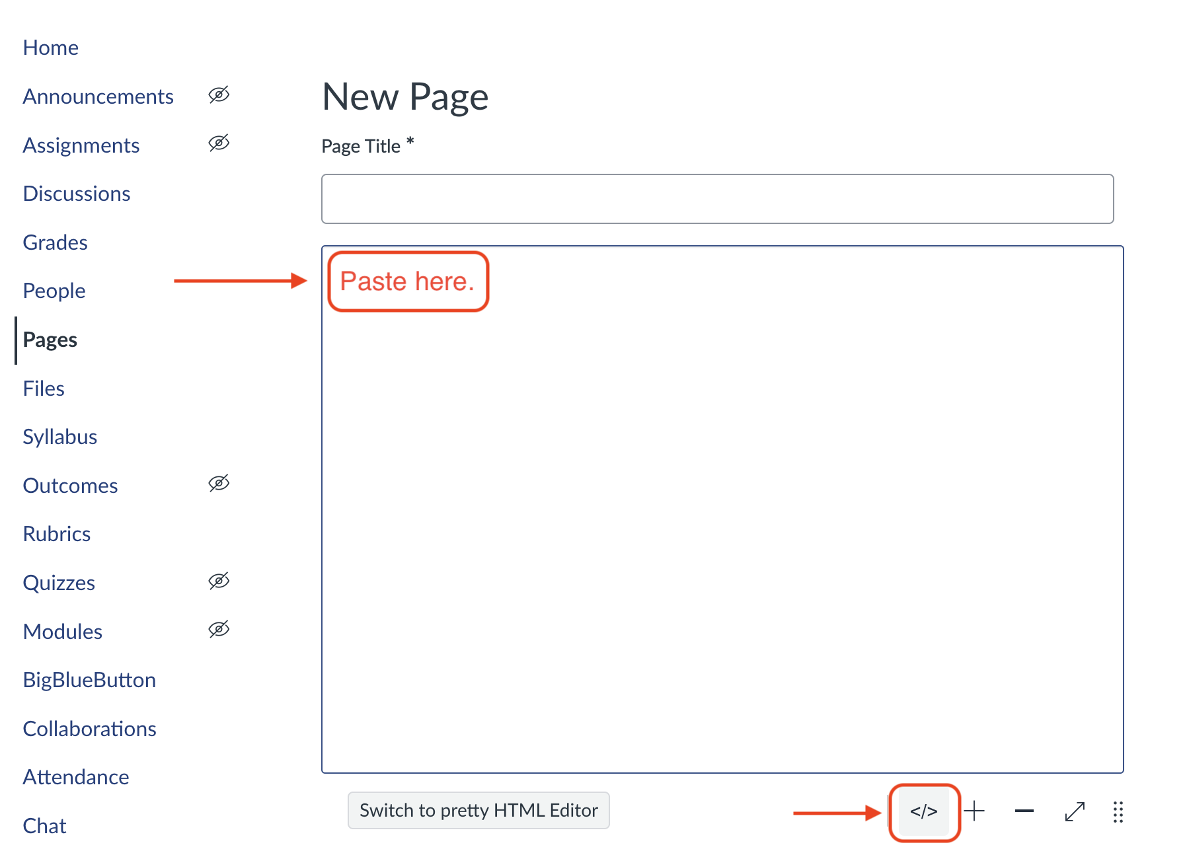Go to the Discussions section

click(x=77, y=194)
